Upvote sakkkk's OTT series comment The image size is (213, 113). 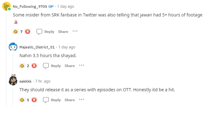[x=22, y=100]
